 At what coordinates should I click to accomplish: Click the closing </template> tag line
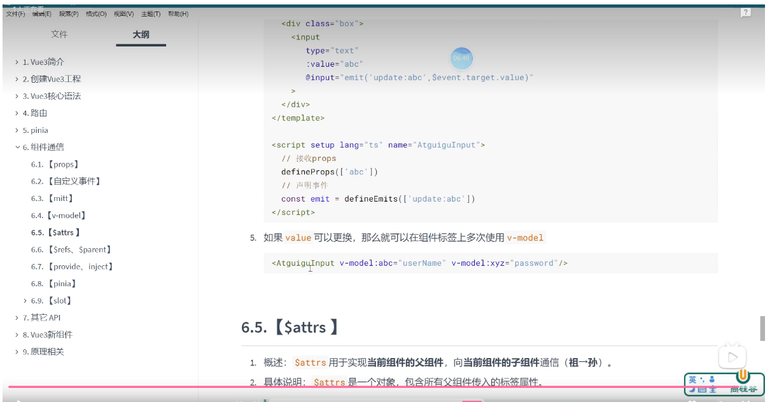click(298, 118)
